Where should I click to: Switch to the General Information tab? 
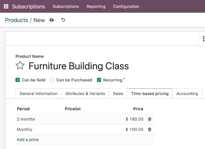pyautogui.click(x=39, y=94)
